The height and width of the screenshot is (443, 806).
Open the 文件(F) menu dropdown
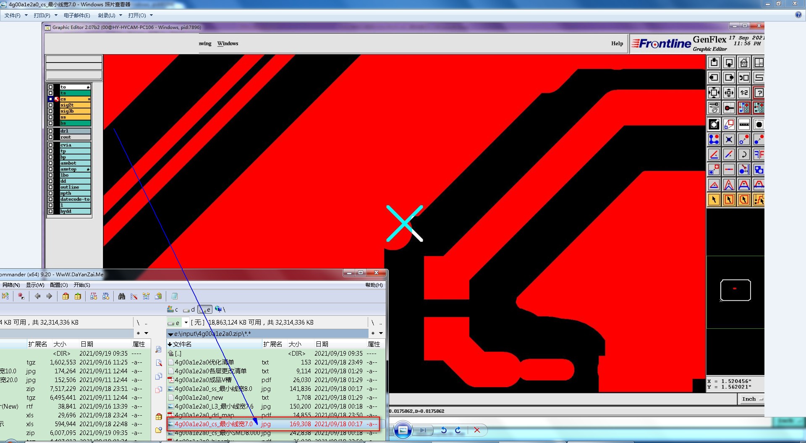16,16
